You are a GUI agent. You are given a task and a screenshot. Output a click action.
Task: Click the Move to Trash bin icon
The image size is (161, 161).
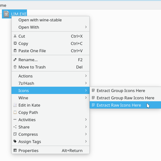(15, 67)
